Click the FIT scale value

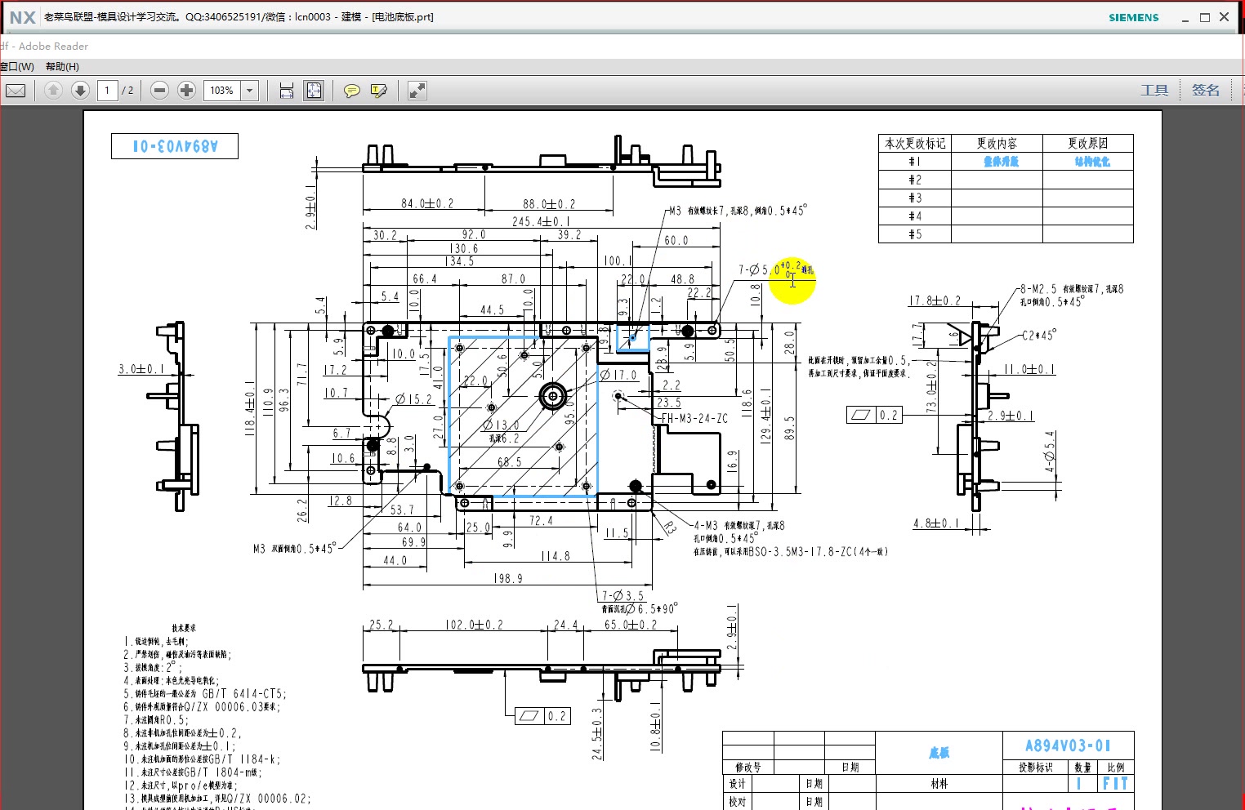[1115, 784]
